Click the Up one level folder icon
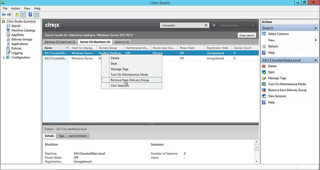This screenshot has height=170, width=320. pyautogui.click(x=17, y=15)
